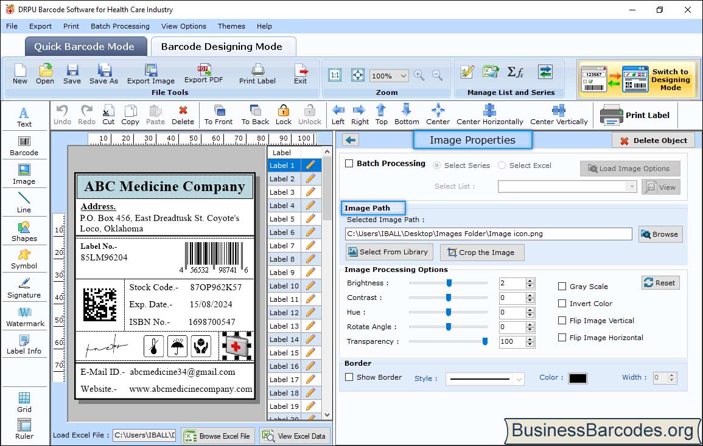
Task: Choose the Barcode tool in sidebar
Action: [x=24, y=146]
